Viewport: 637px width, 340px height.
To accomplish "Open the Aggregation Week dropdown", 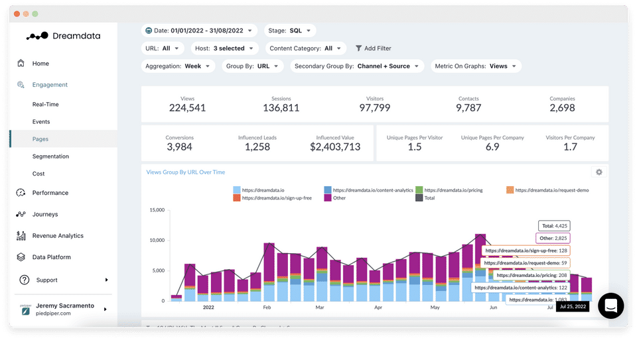I will point(178,66).
